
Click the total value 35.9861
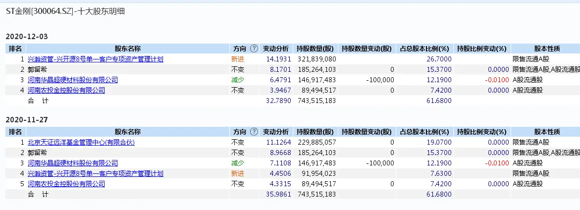tap(278, 194)
